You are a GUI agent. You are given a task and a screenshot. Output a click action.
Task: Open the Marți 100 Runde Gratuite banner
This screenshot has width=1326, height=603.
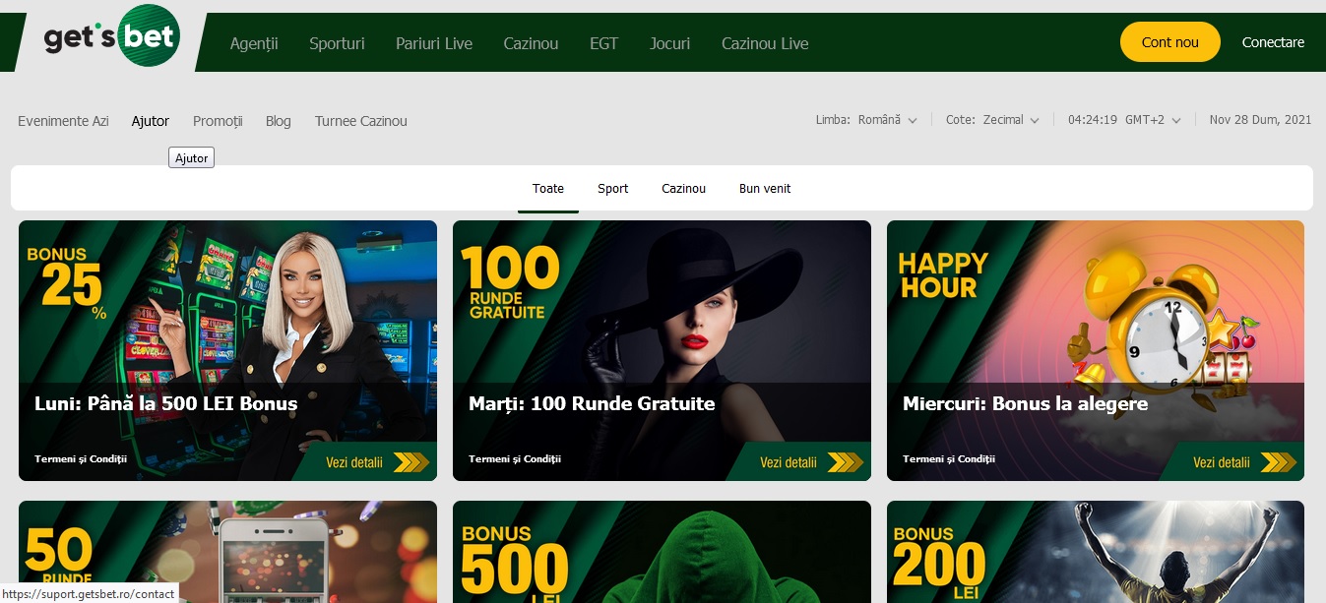662,350
